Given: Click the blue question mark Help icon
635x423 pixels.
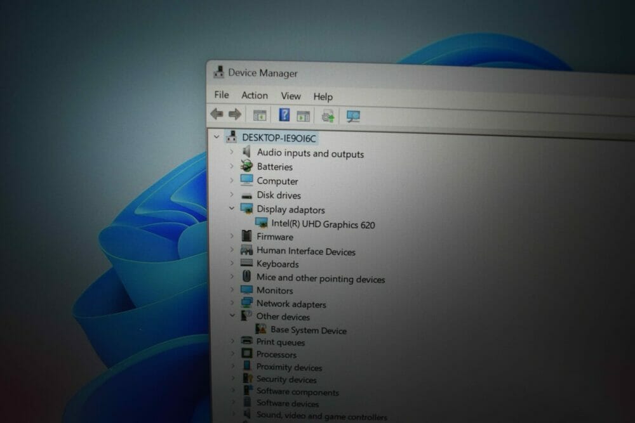Looking at the screenshot, I should (284, 115).
